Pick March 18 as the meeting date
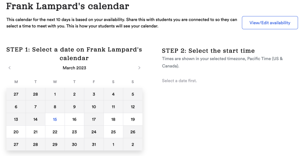The height and width of the screenshot is (156, 302). click(113, 119)
